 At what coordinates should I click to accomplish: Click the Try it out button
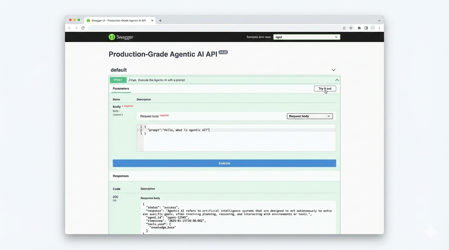pyautogui.click(x=325, y=88)
